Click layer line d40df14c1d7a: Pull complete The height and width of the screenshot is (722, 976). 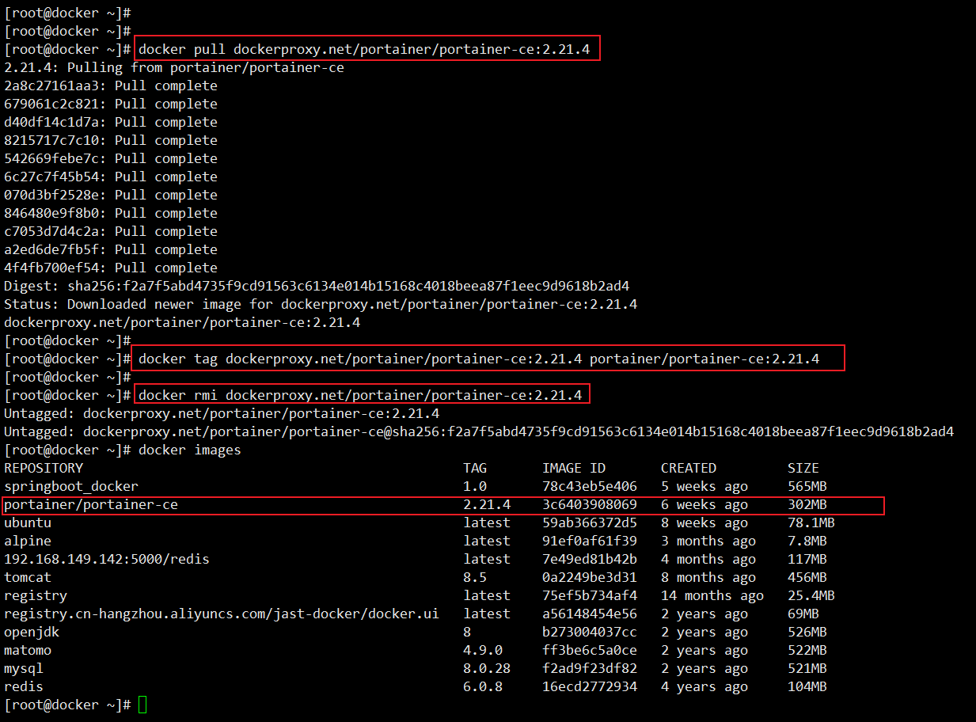(x=111, y=122)
